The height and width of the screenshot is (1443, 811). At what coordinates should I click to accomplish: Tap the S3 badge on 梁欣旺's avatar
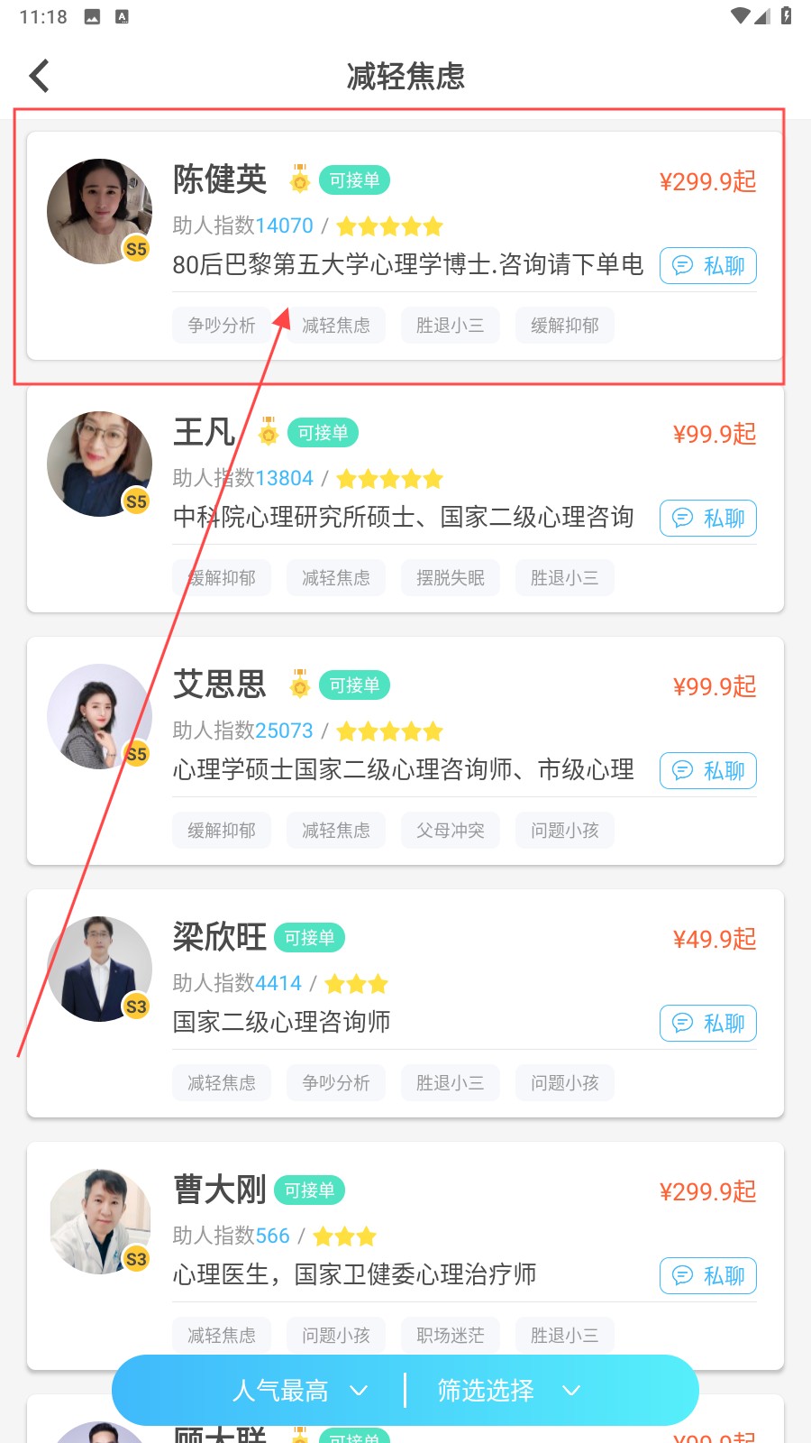click(x=136, y=1006)
